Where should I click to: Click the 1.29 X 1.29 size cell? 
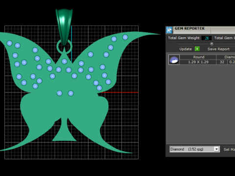198,62
